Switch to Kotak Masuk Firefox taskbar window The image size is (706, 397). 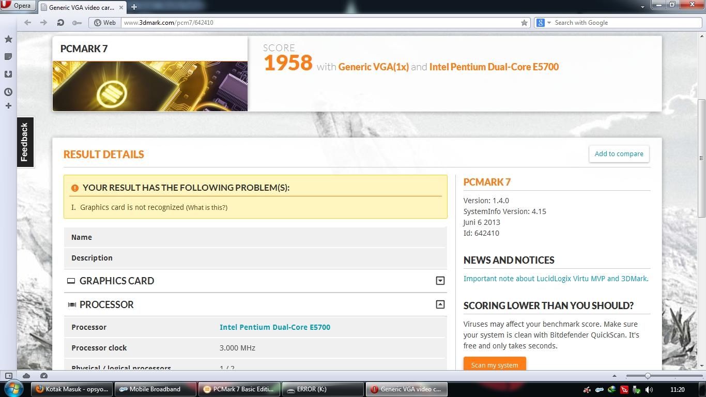tap(72, 389)
